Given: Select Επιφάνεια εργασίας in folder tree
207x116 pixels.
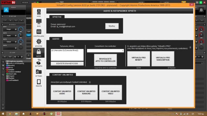Looking at the screenshot, I should [x=16, y=61].
